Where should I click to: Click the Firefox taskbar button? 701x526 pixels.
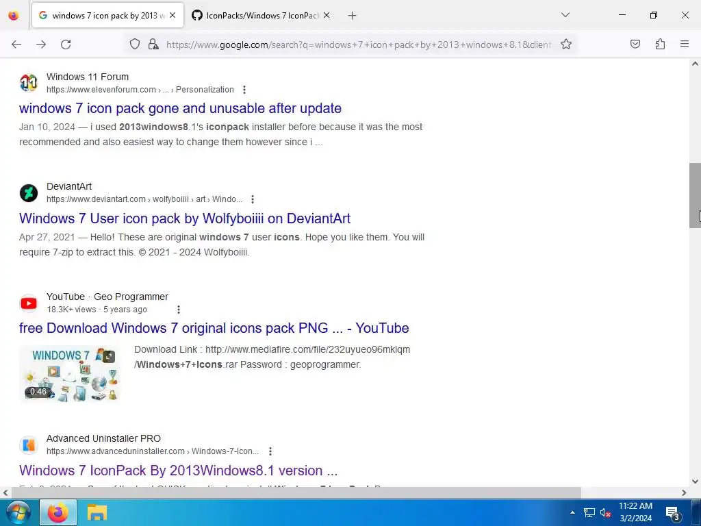[58, 512]
